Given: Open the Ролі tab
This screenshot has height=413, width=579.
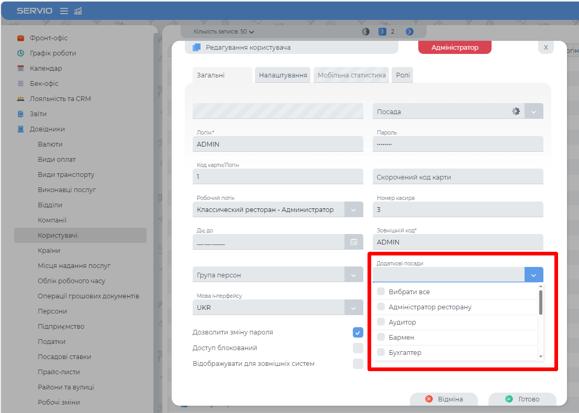Looking at the screenshot, I should (x=403, y=75).
